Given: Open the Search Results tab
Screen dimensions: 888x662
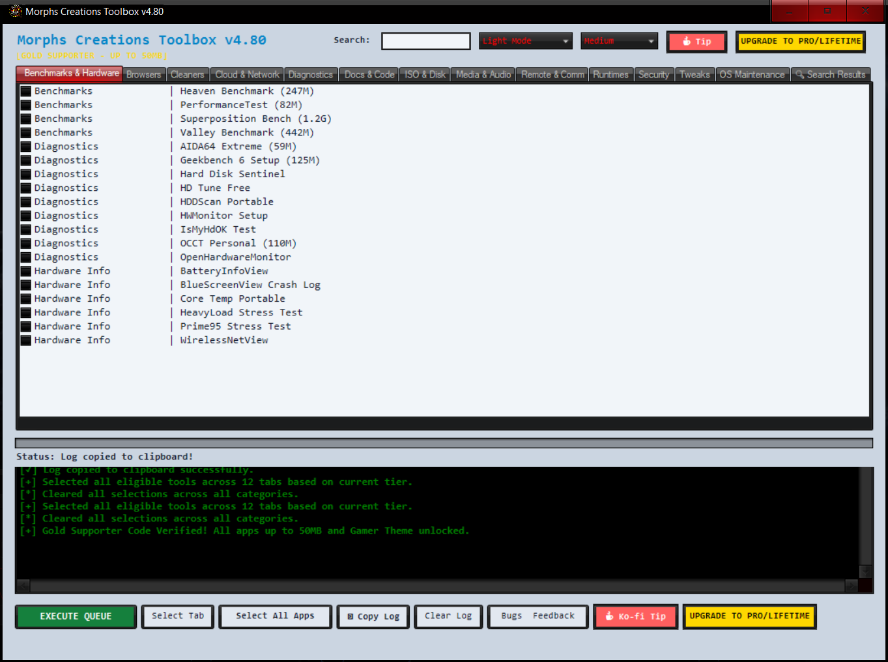Looking at the screenshot, I should (x=831, y=75).
